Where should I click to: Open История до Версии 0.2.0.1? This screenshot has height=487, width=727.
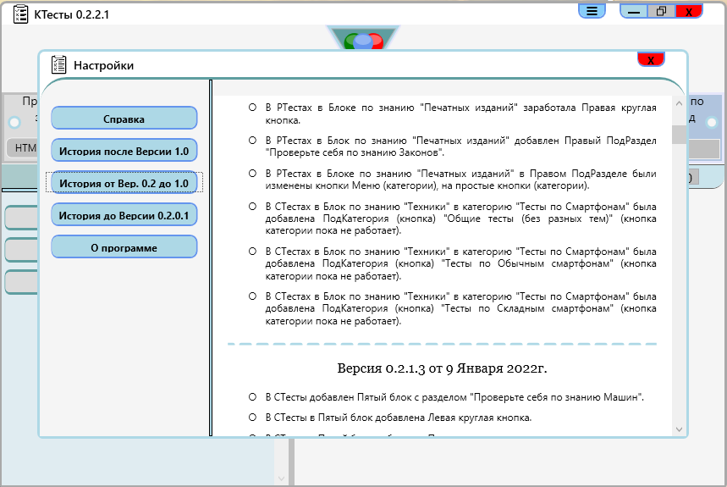click(x=124, y=215)
